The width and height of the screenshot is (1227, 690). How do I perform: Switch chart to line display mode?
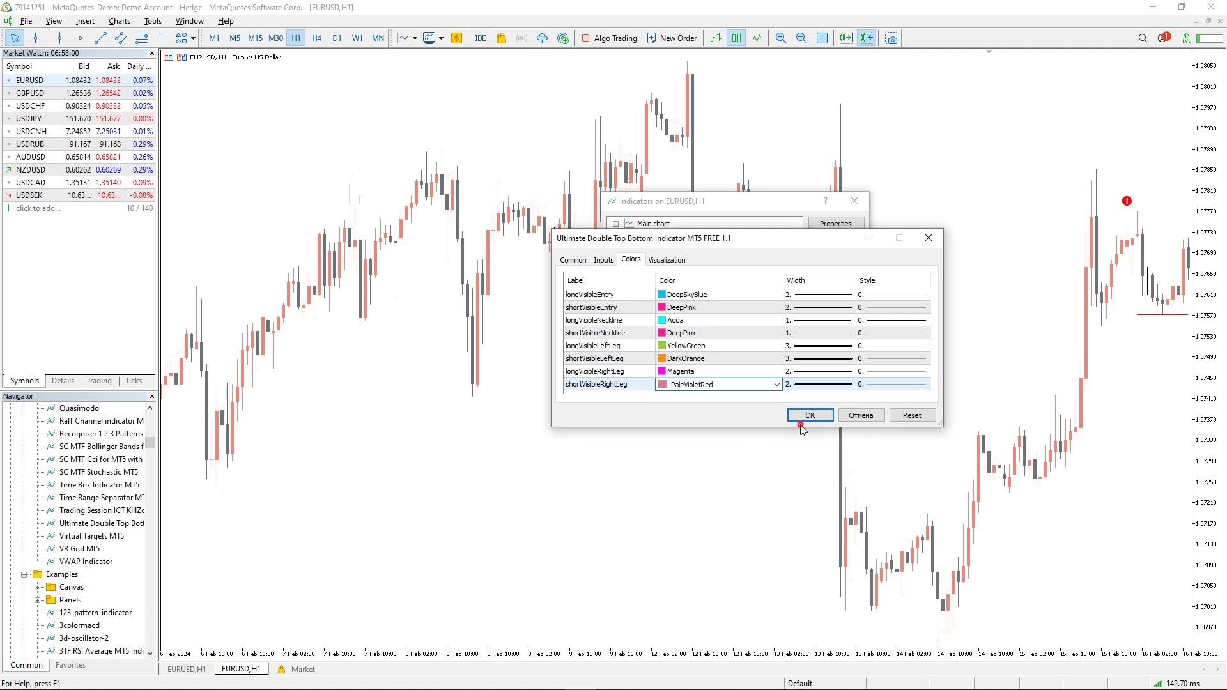[756, 38]
